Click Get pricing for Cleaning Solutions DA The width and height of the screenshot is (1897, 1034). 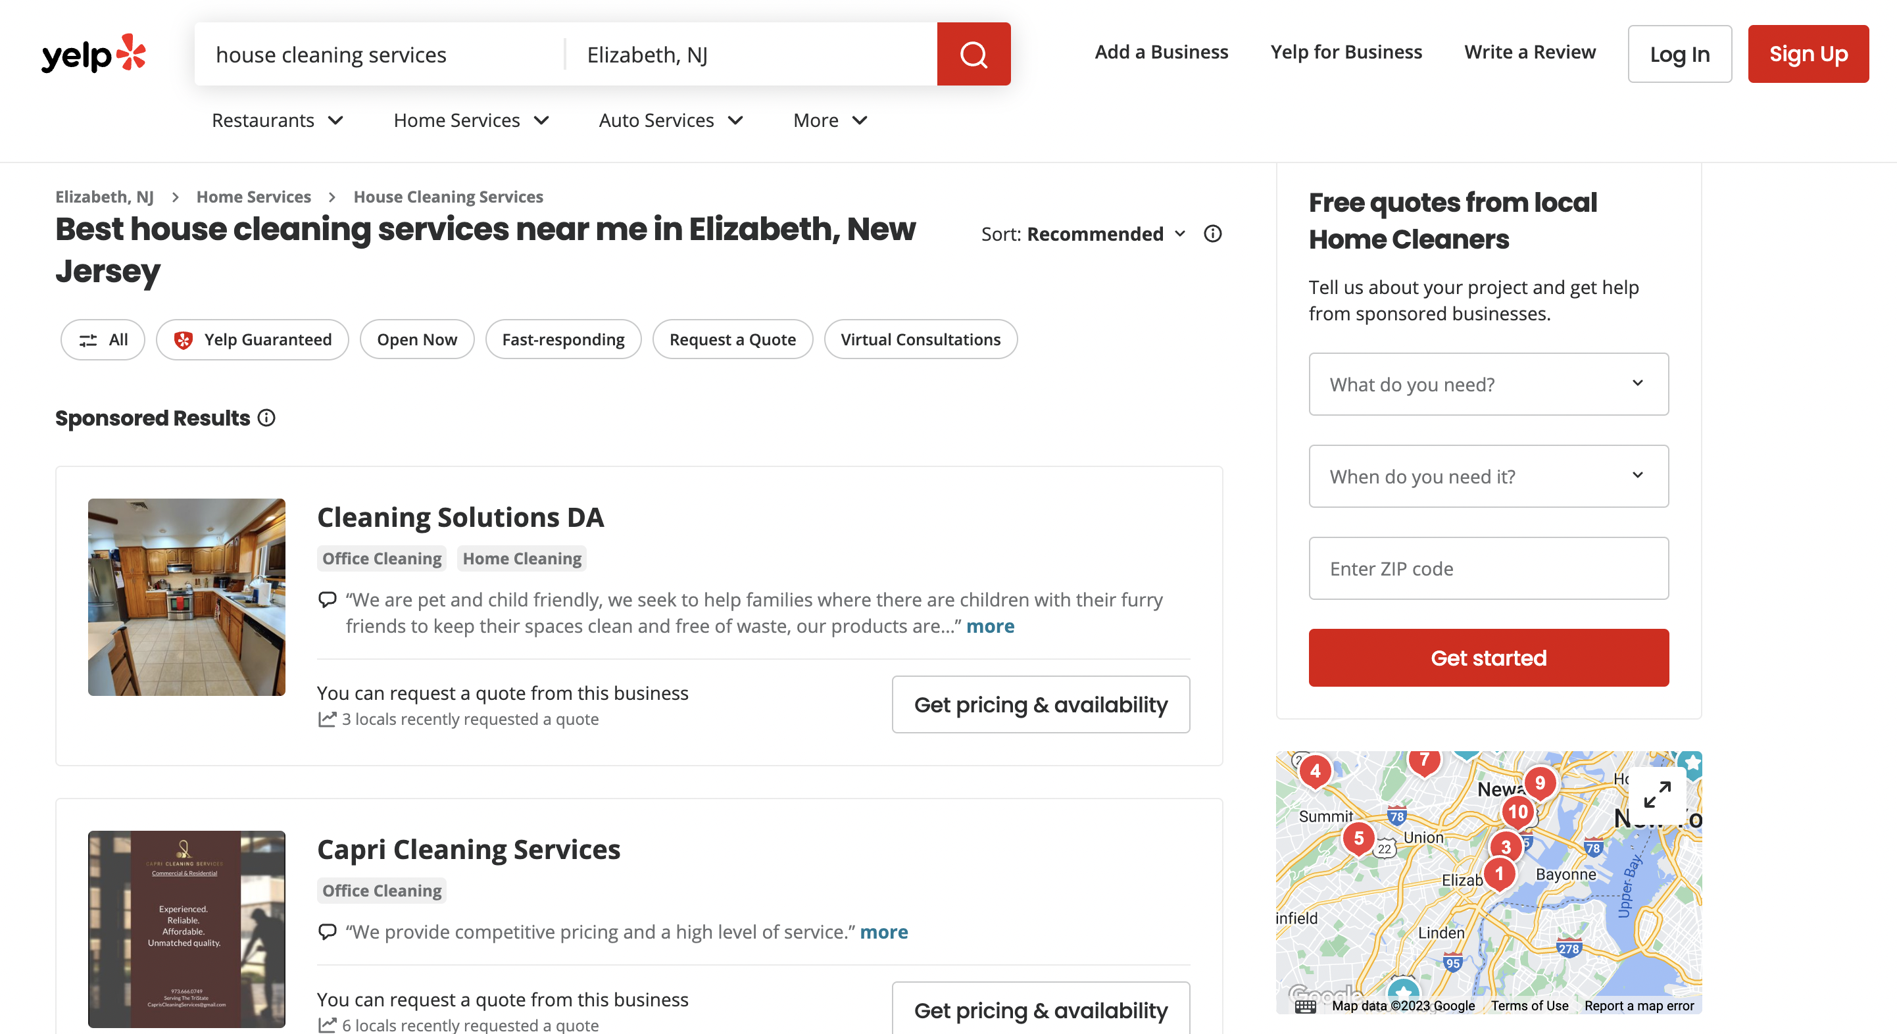(x=1040, y=703)
